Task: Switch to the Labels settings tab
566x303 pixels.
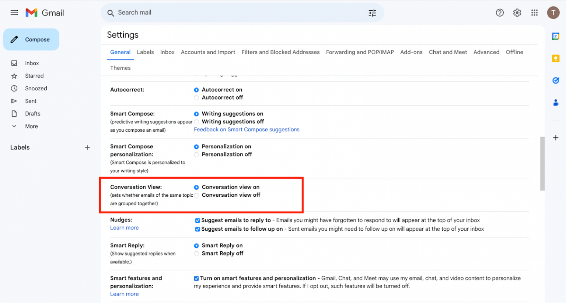Action: [145, 52]
